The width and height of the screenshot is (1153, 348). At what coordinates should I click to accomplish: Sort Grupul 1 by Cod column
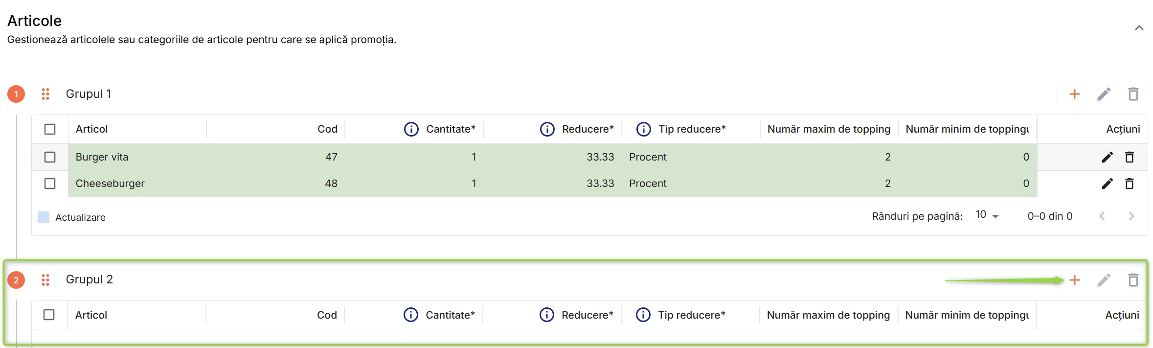tap(327, 129)
